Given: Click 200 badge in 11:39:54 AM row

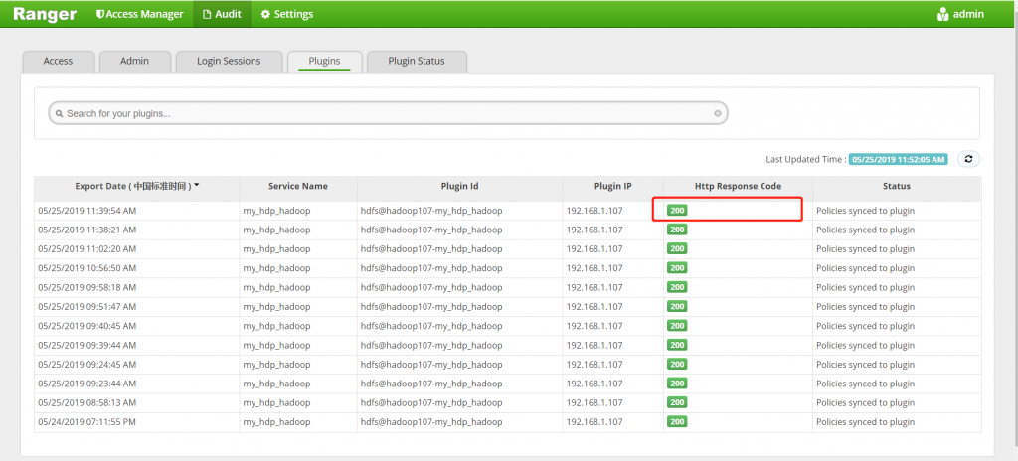Looking at the screenshot, I should pos(677,211).
